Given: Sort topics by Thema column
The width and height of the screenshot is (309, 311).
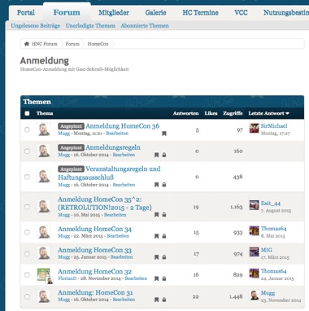Looking at the screenshot, I should click(x=45, y=113).
